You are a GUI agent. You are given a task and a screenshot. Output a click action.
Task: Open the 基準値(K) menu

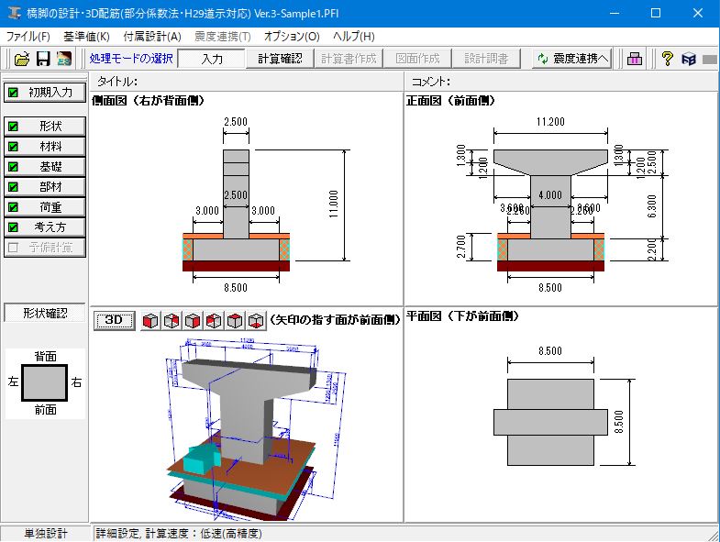pos(86,37)
